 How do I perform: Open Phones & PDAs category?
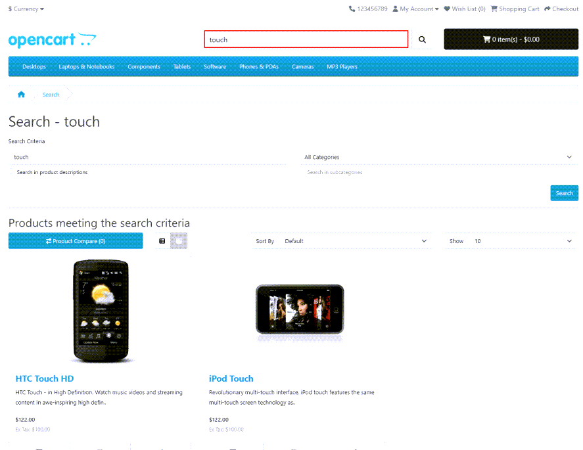259,67
